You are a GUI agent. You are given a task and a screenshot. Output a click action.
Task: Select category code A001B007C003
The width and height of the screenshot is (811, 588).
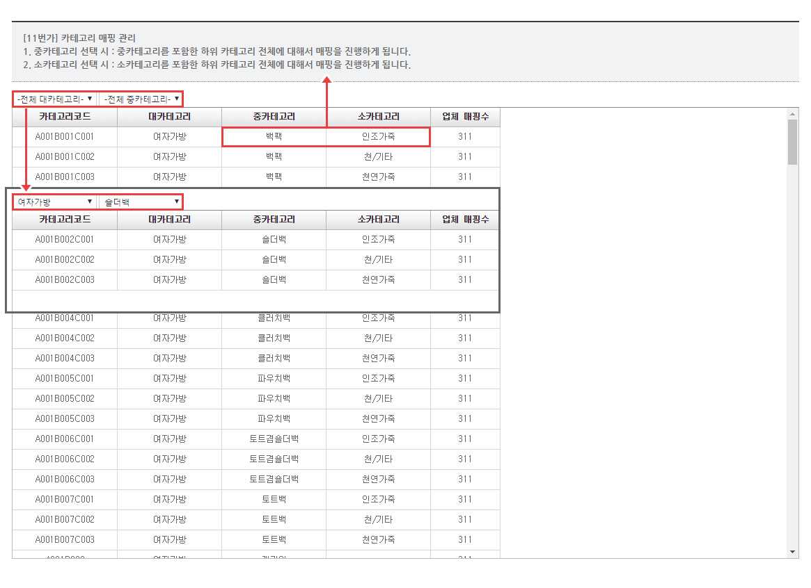(x=65, y=540)
